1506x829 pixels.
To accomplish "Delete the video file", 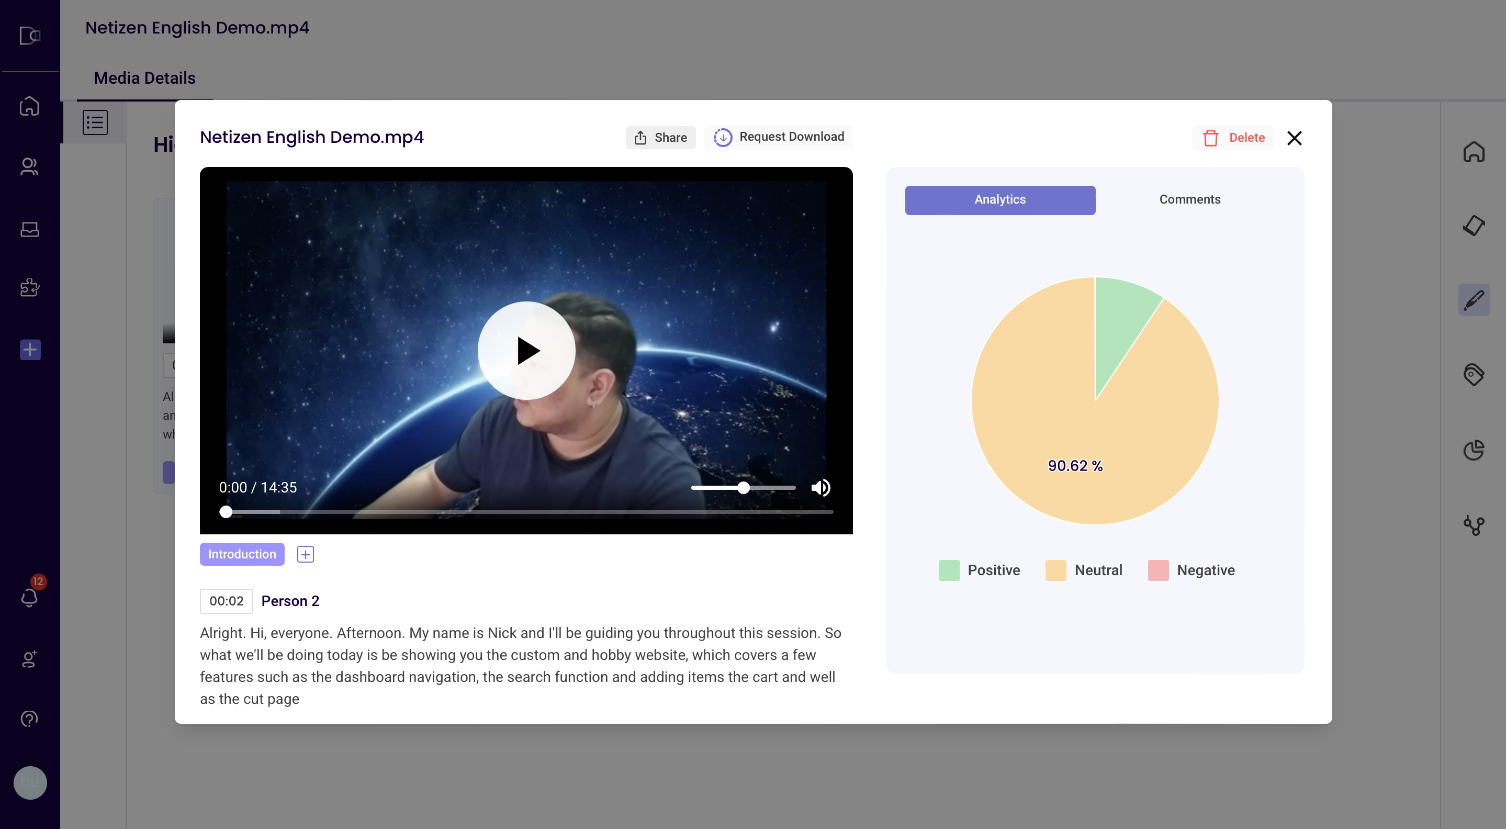I will pos(1232,138).
